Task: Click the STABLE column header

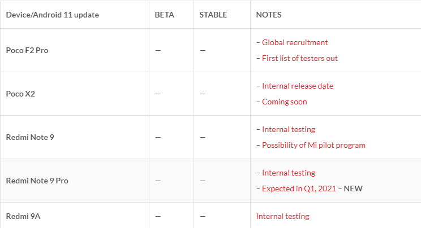Action: pyautogui.click(x=213, y=15)
